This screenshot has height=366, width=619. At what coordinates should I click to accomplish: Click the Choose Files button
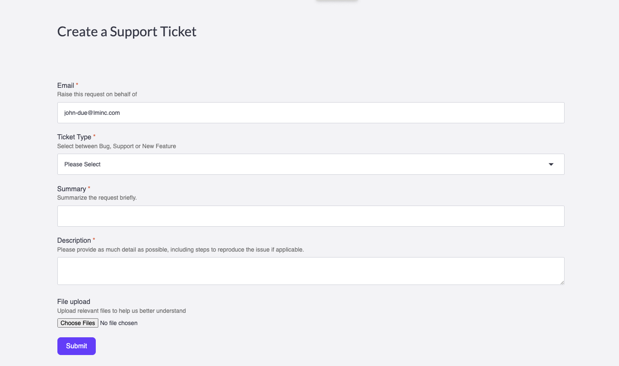(78, 323)
